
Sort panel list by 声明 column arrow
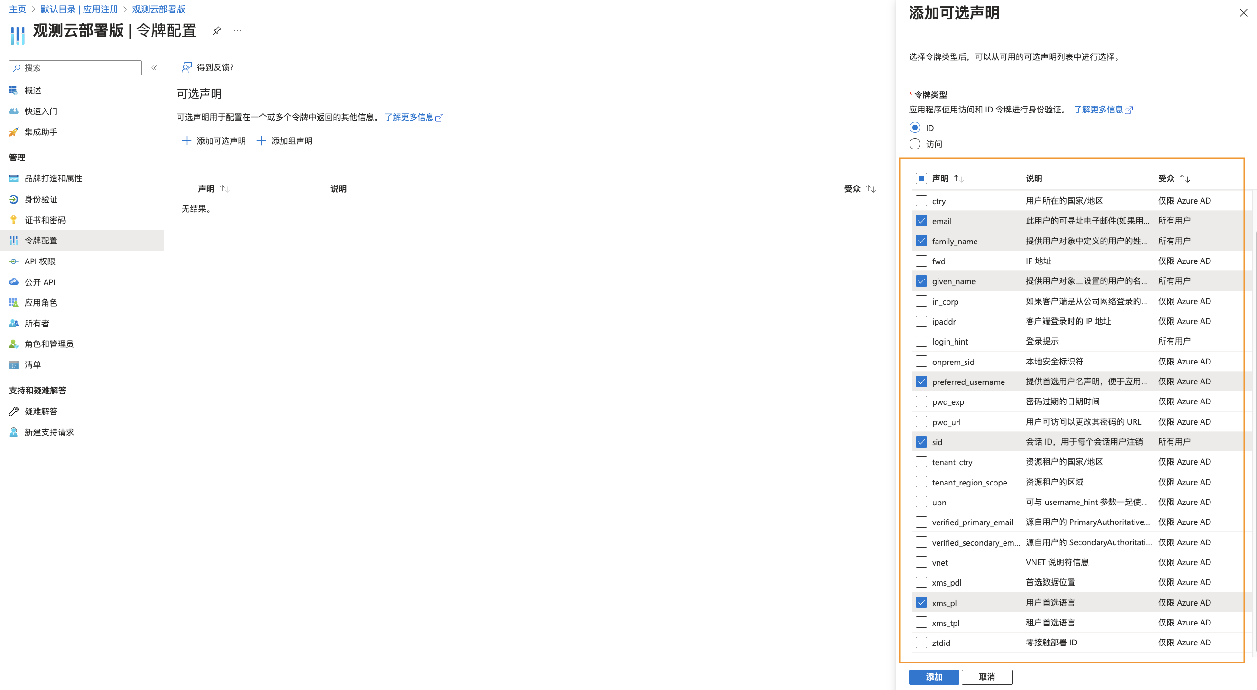tap(959, 178)
